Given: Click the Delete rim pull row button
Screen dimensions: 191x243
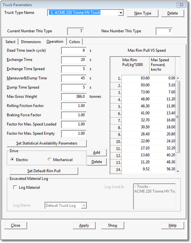Looking at the screenshot, I should 97,162.
